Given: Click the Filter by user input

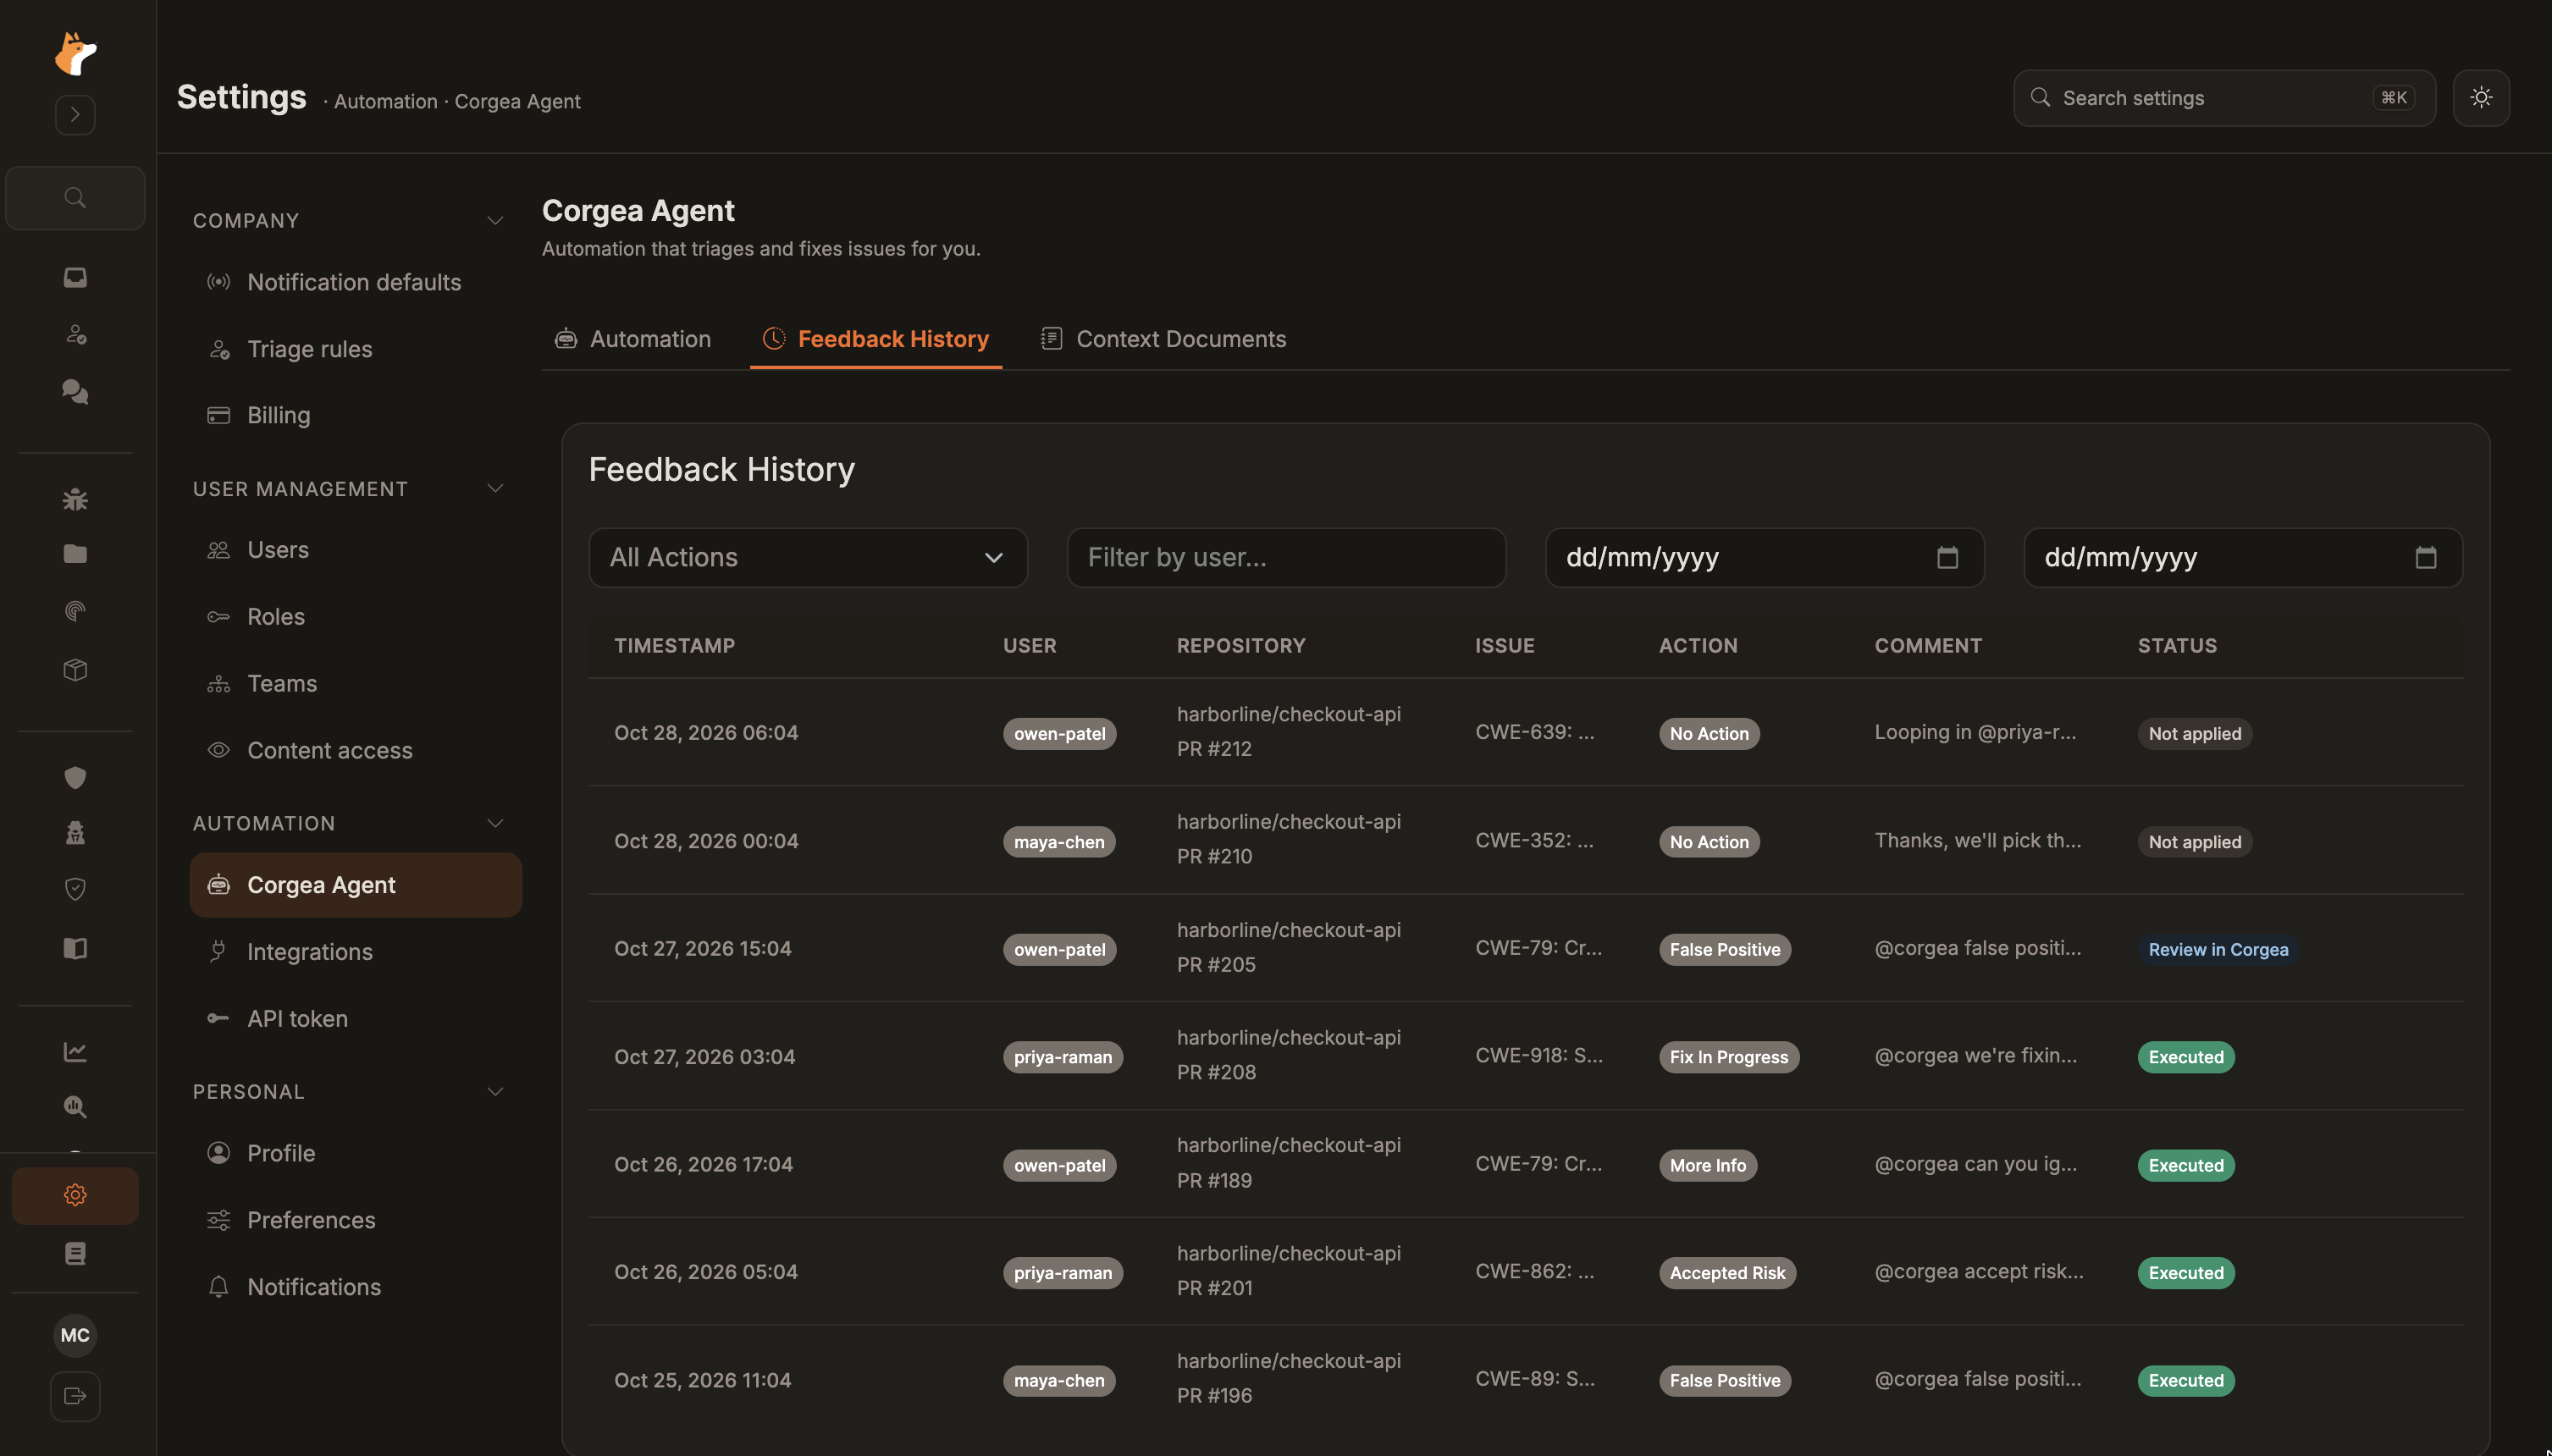Looking at the screenshot, I should pyautogui.click(x=1286, y=557).
